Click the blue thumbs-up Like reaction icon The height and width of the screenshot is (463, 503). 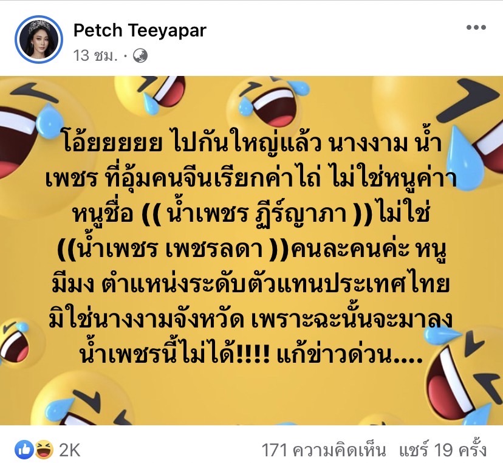click(24, 449)
